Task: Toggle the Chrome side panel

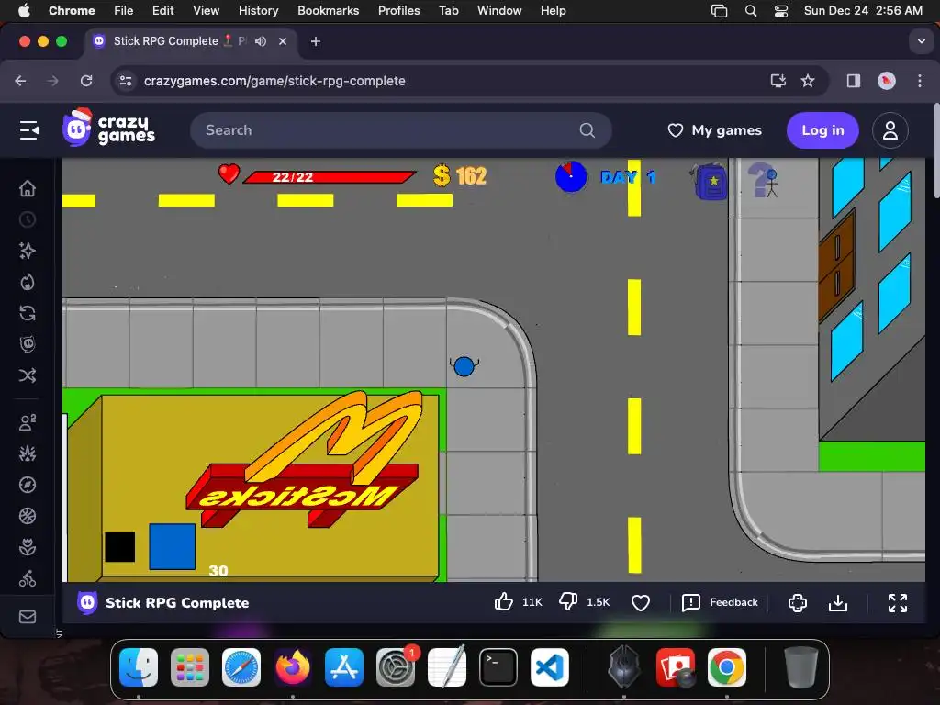Action: [853, 81]
